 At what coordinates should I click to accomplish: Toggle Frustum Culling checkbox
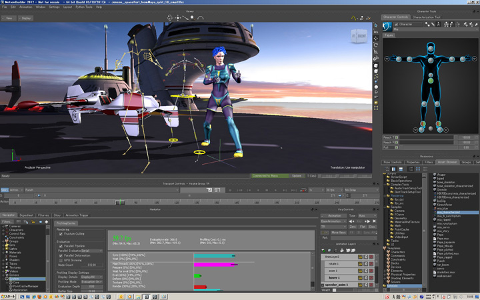click(x=61, y=234)
